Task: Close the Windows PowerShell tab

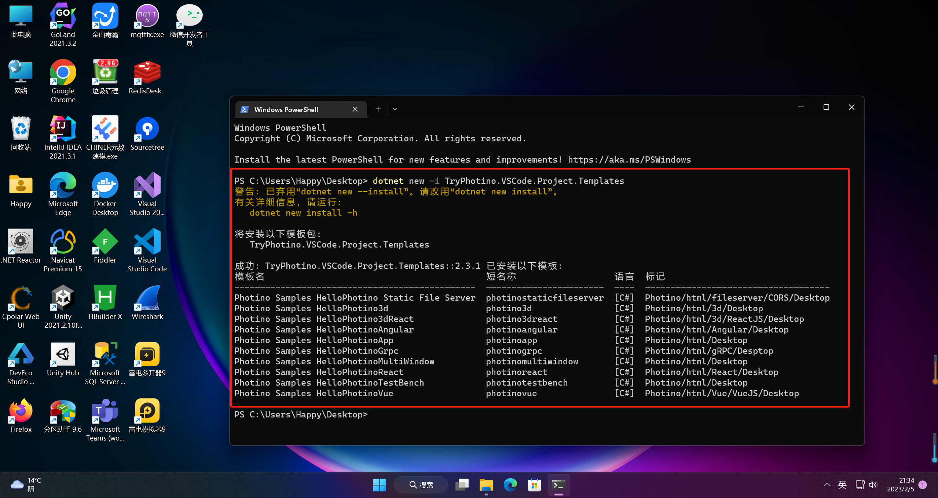Action: point(355,109)
